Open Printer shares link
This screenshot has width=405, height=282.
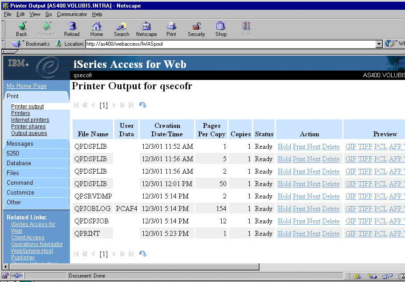point(28,126)
